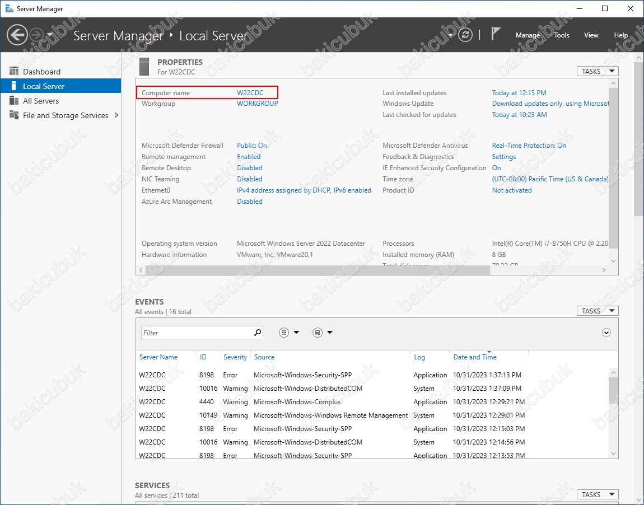
Task: Select Dashboard in the sidebar
Action: [61, 72]
